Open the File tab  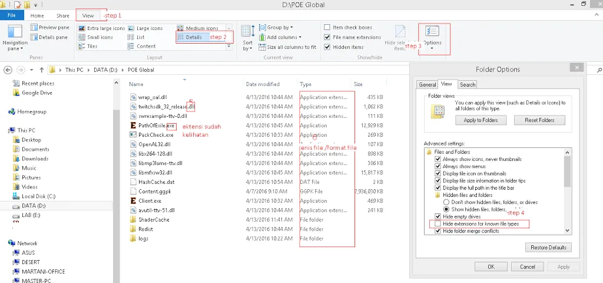pos(12,15)
